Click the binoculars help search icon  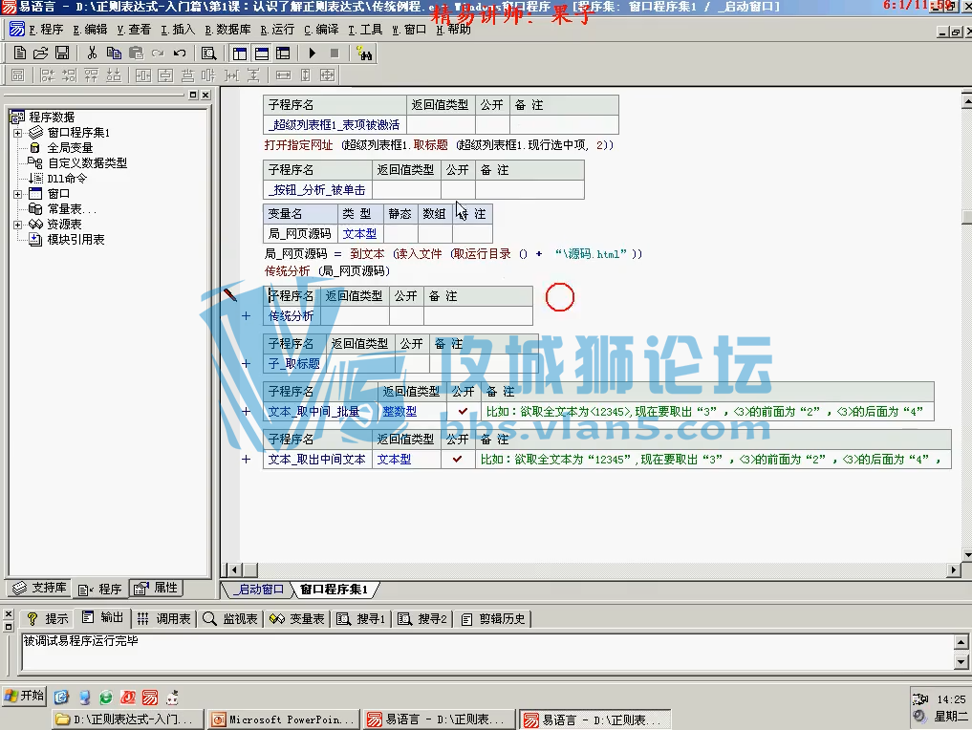point(364,54)
